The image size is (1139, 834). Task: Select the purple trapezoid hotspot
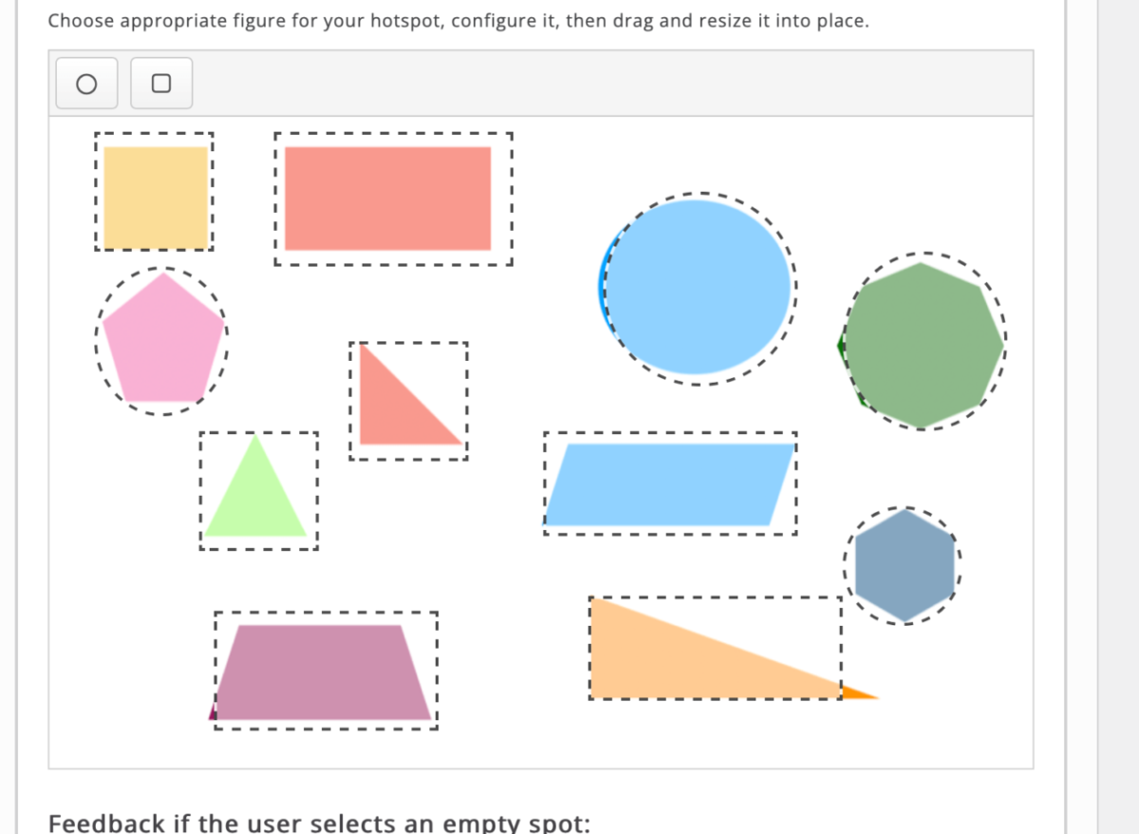pyautogui.click(x=325, y=672)
